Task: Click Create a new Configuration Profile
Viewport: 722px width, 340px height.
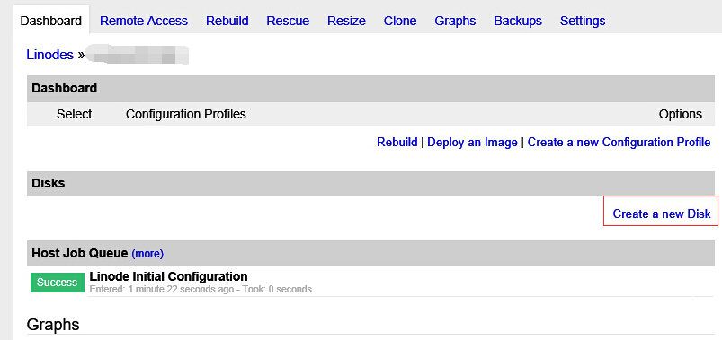Action: click(619, 143)
